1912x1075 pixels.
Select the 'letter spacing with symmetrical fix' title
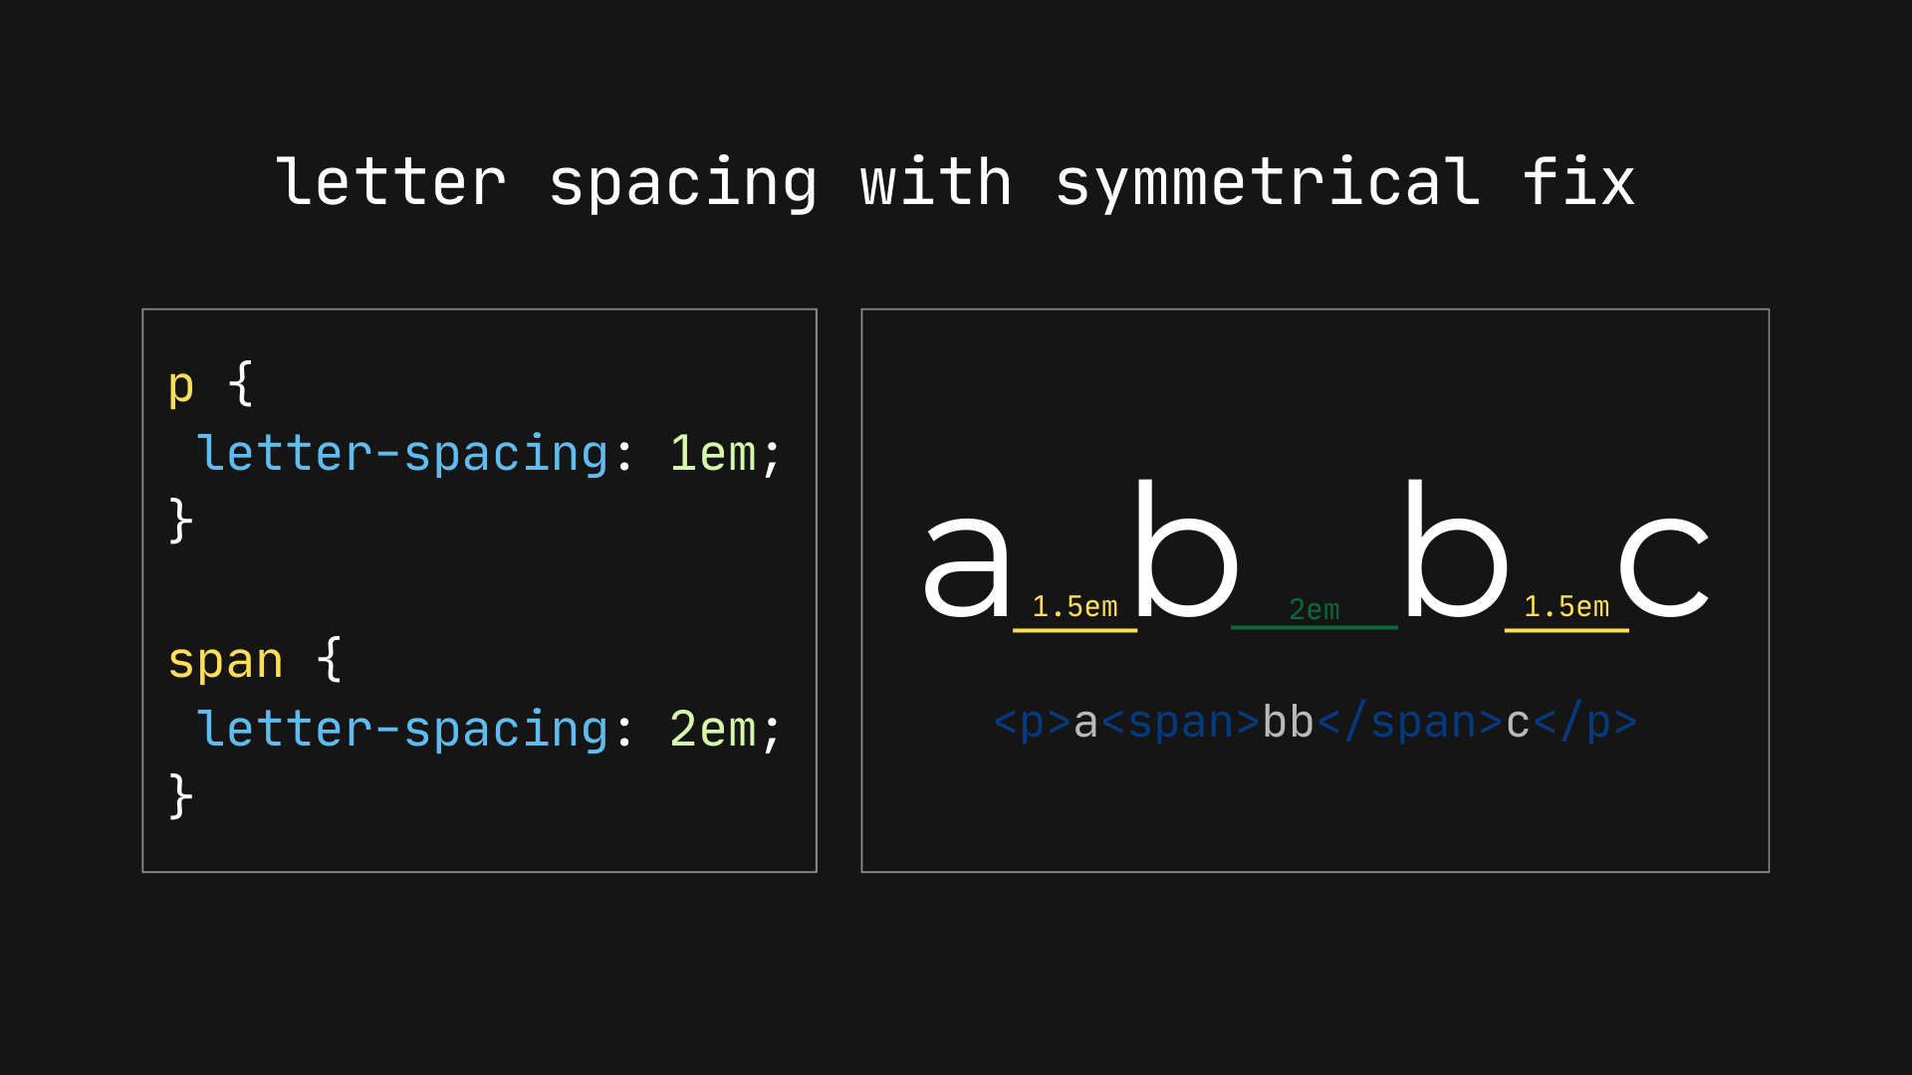point(956,182)
